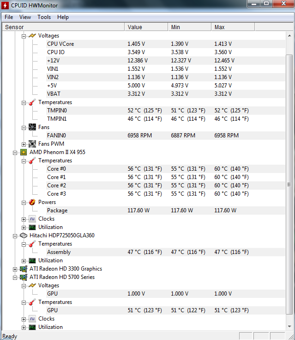Expand the ATI Radeon HD 3300 Graphics node
Image resolution: width=295 pixels, height=340 pixels.
pyautogui.click(x=15, y=269)
